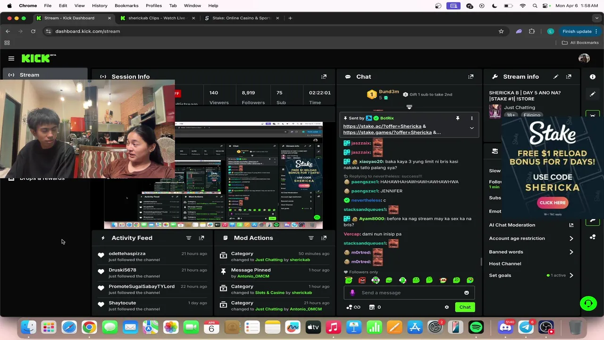Image resolution: width=604 pixels, height=340 pixels.
Task: Click the info icon in right sidebar
Action: point(593,76)
